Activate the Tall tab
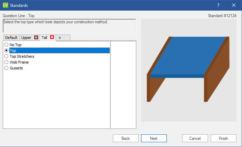The image size is (242, 147). pos(45,38)
